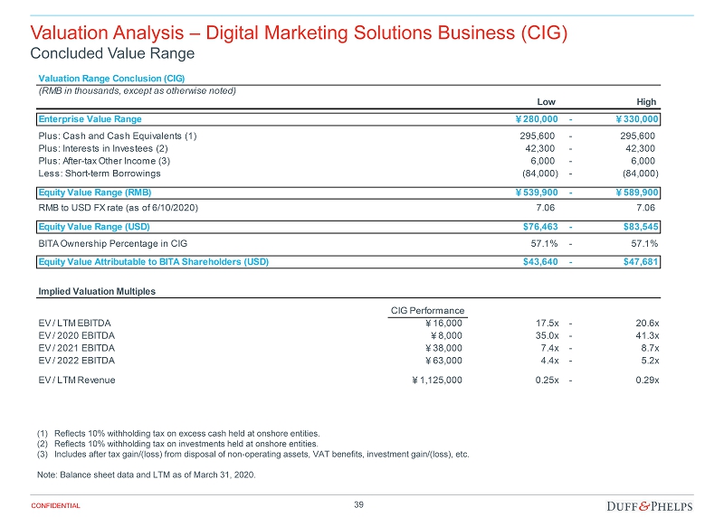Click the ¥38,000 CIG performance value
Image resolution: width=724 pixels, height=517 pixels.
pyautogui.click(x=443, y=348)
